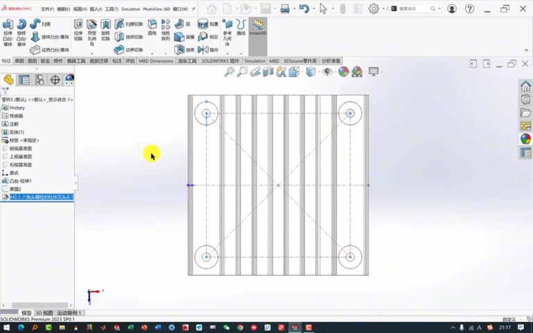Click the command search input field
Viewport: 533px width, 333px height.
click(x=413, y=9)
